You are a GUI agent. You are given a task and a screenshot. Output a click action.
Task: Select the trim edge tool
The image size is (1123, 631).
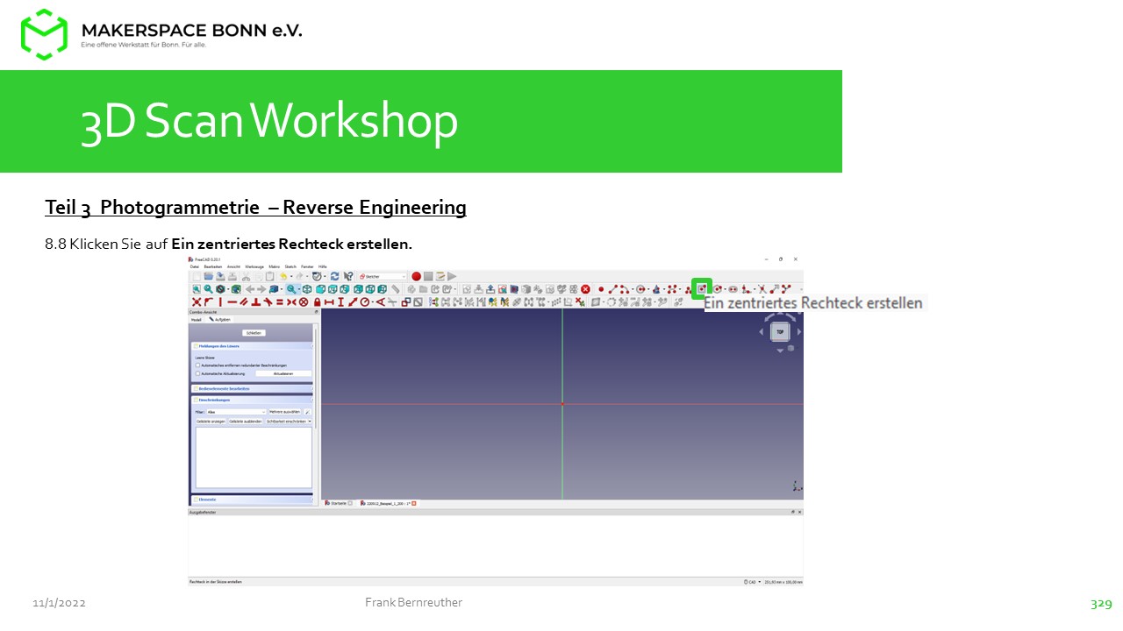[x=762, y=289]
